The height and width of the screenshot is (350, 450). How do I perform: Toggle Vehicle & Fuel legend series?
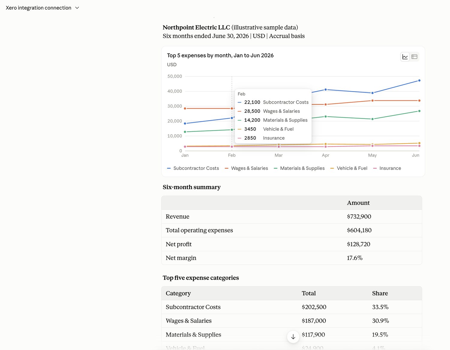click(349, 168)
